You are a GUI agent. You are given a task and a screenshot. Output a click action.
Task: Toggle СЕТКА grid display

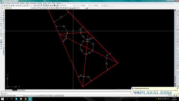pos(28,96)
